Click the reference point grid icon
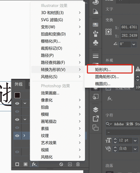Viewport: 140px width, 173px height. pos(108,32)
